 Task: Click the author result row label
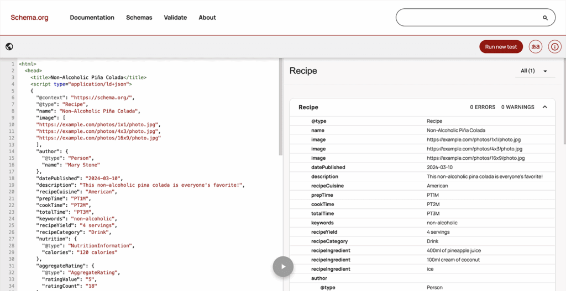coord(319,278)
